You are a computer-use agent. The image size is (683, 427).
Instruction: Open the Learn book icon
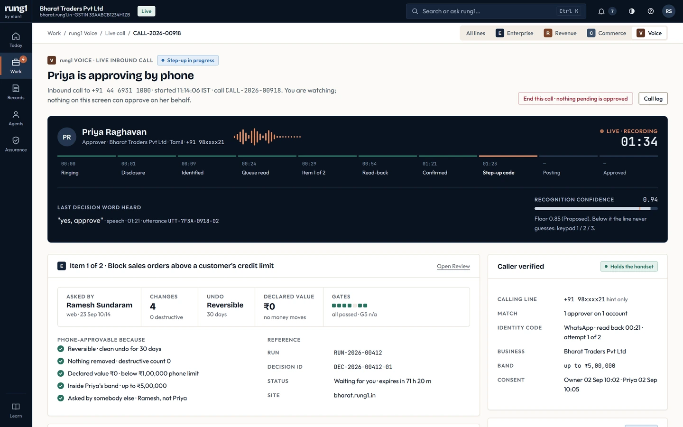tap(16, 410)
